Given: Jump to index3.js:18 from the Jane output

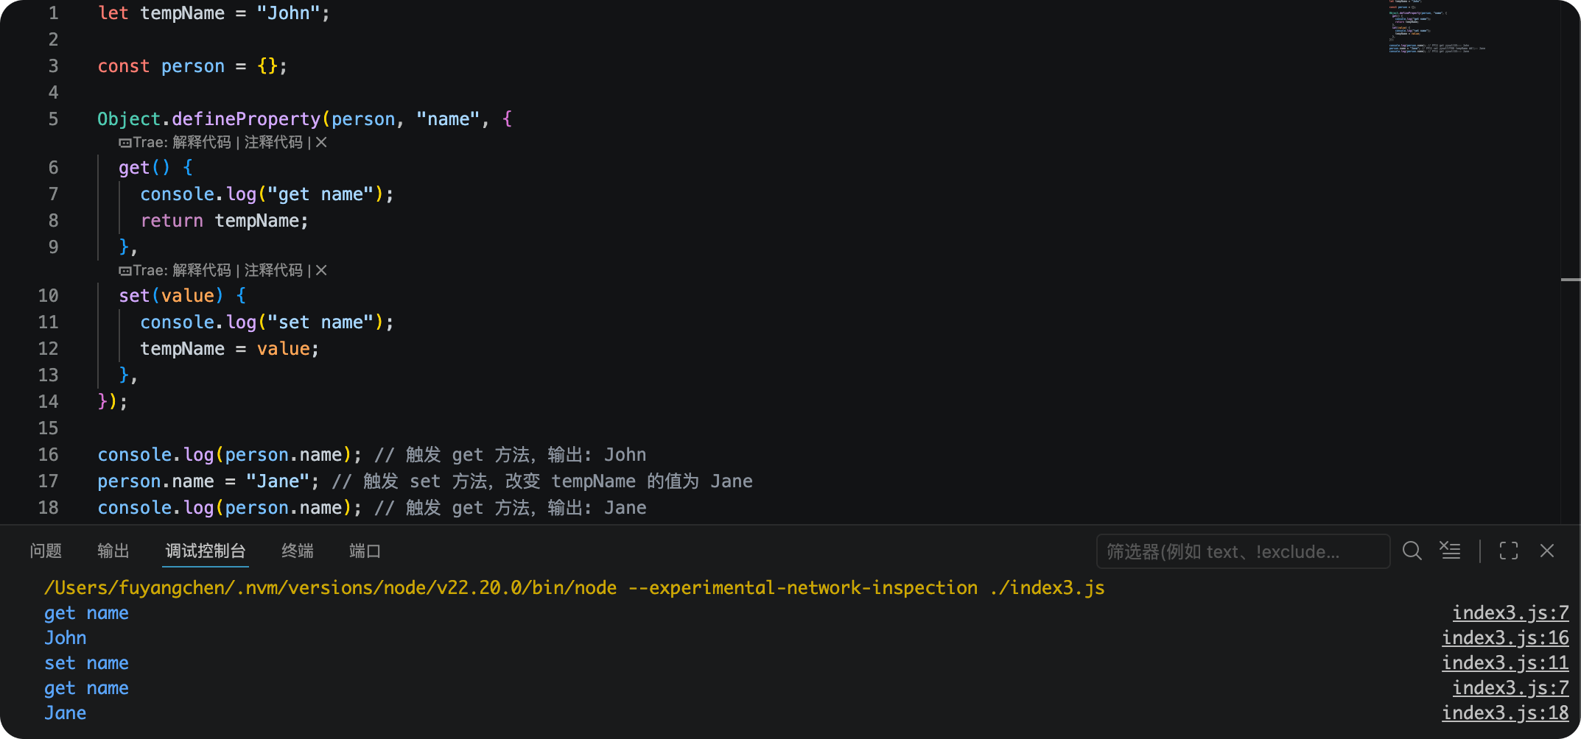Looking at the screenshot, I should pos(1505,713).
